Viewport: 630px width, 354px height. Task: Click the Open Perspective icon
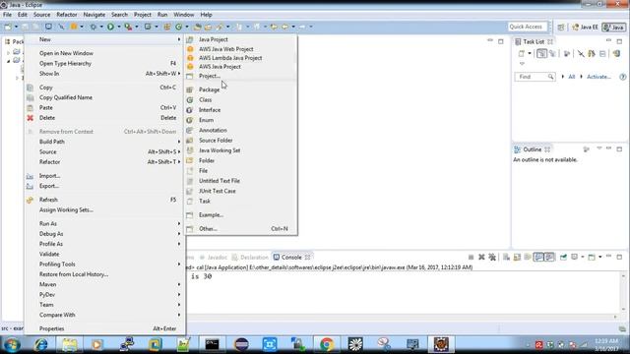[561, 27]
